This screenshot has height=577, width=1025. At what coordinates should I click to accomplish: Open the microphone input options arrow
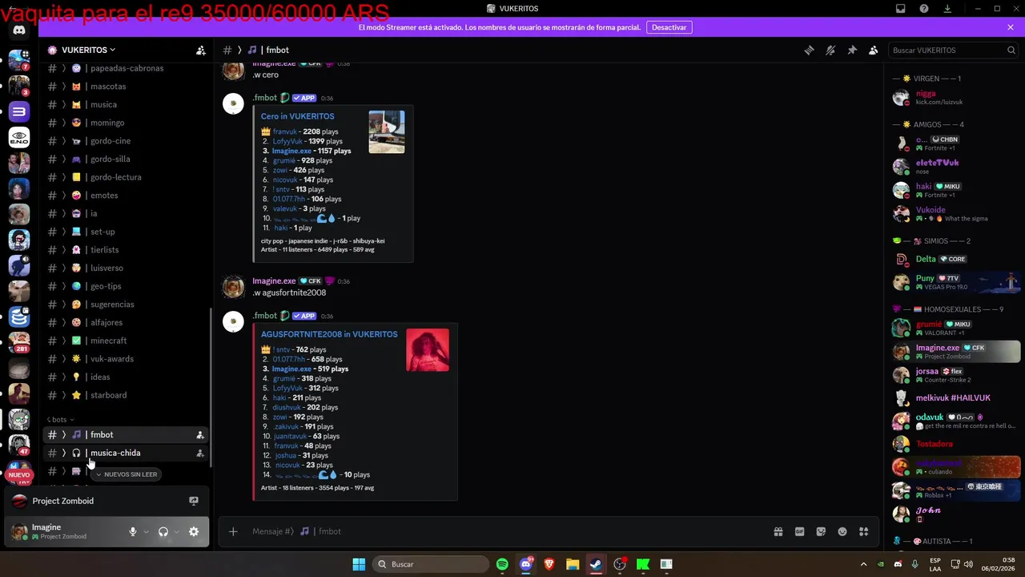coord(146,531)
